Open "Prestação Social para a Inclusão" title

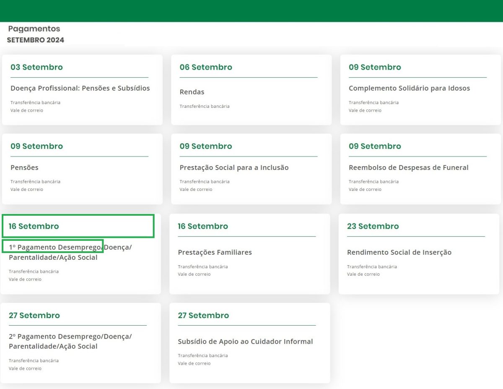click(234, 167)
